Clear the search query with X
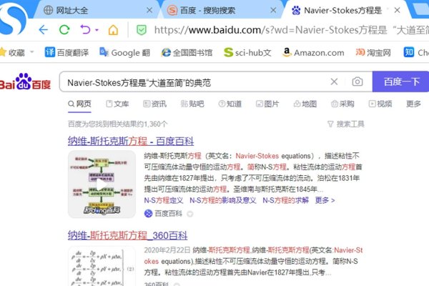Viewport: 429px width, 286px height. click(x=334, y=82)
